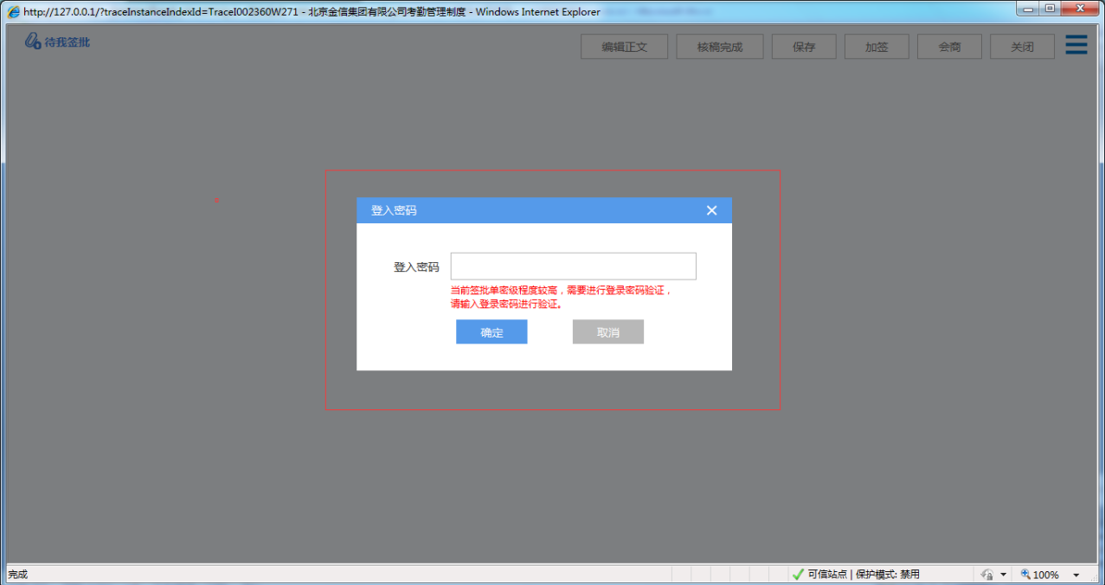1105x585 pixels.
Task: Click the 核稿完成 toolbar button
Action: (x=719, y=46)
